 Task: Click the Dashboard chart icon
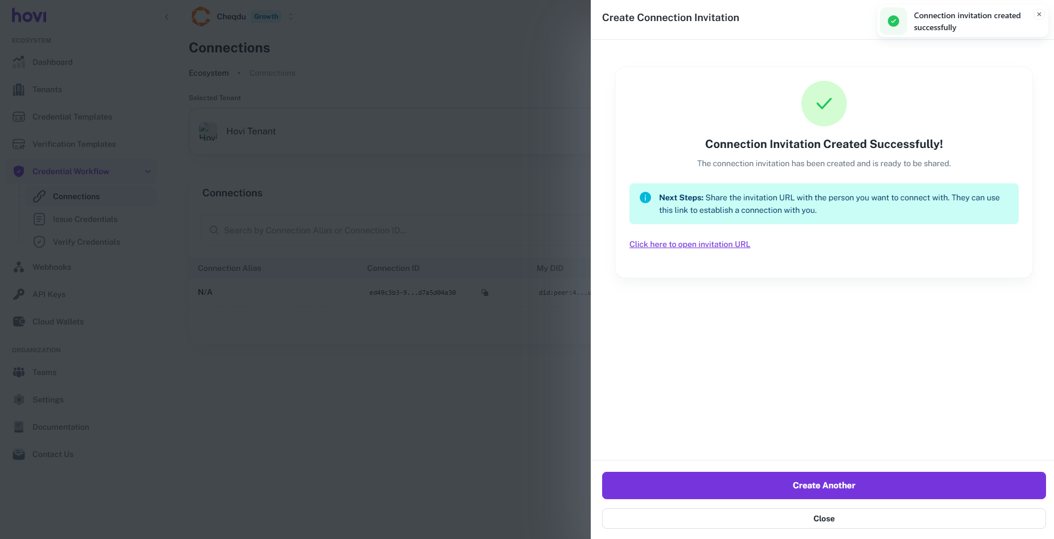19,62
